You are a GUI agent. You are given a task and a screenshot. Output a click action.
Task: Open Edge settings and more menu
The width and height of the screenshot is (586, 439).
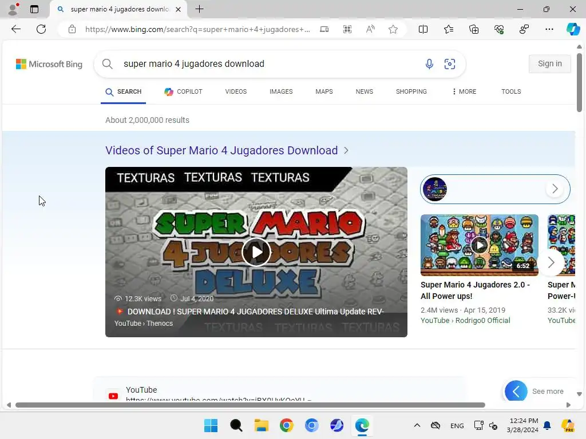549,29
